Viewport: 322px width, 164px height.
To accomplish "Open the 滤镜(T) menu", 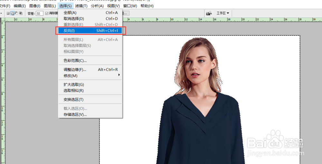I will [81, 6].
